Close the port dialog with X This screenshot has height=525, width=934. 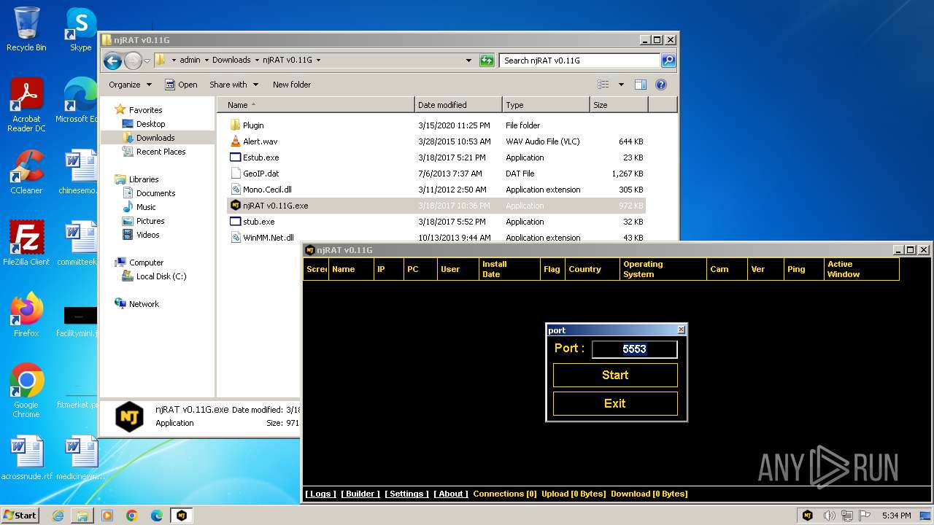coord(681,330)
